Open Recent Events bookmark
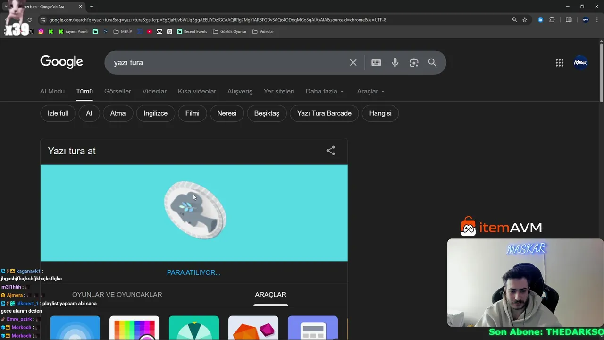 (192, 32)
